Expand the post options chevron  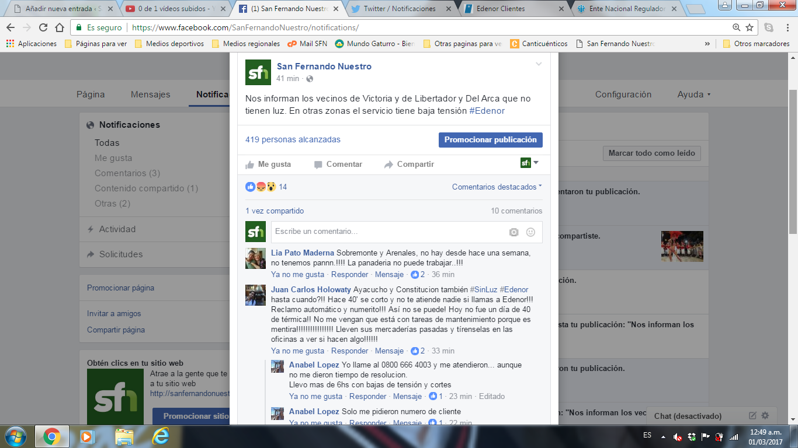(539, 64)
